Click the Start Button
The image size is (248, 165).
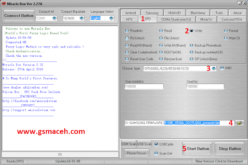click(x=197, y=149)
